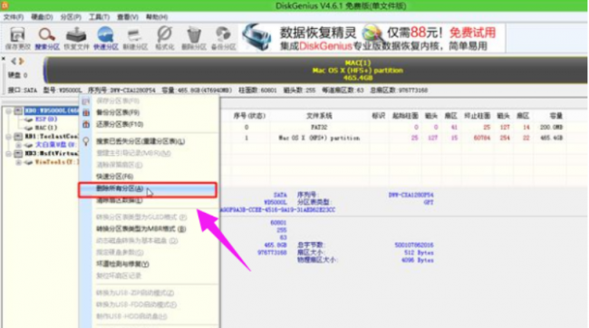
Task: Click the 备份分区表(F9) icon in context menu
Action: pos(86,112)
